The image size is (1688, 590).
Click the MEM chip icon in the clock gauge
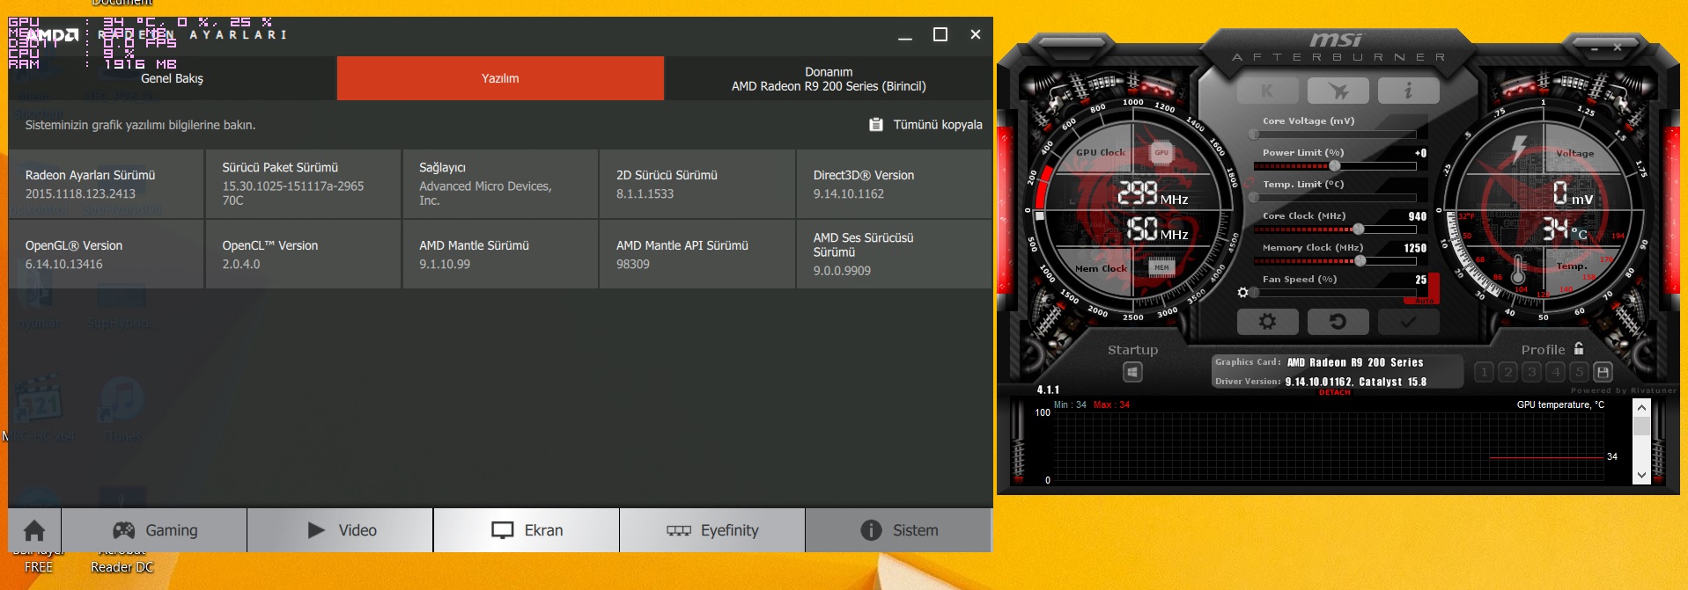point(1161,267)
